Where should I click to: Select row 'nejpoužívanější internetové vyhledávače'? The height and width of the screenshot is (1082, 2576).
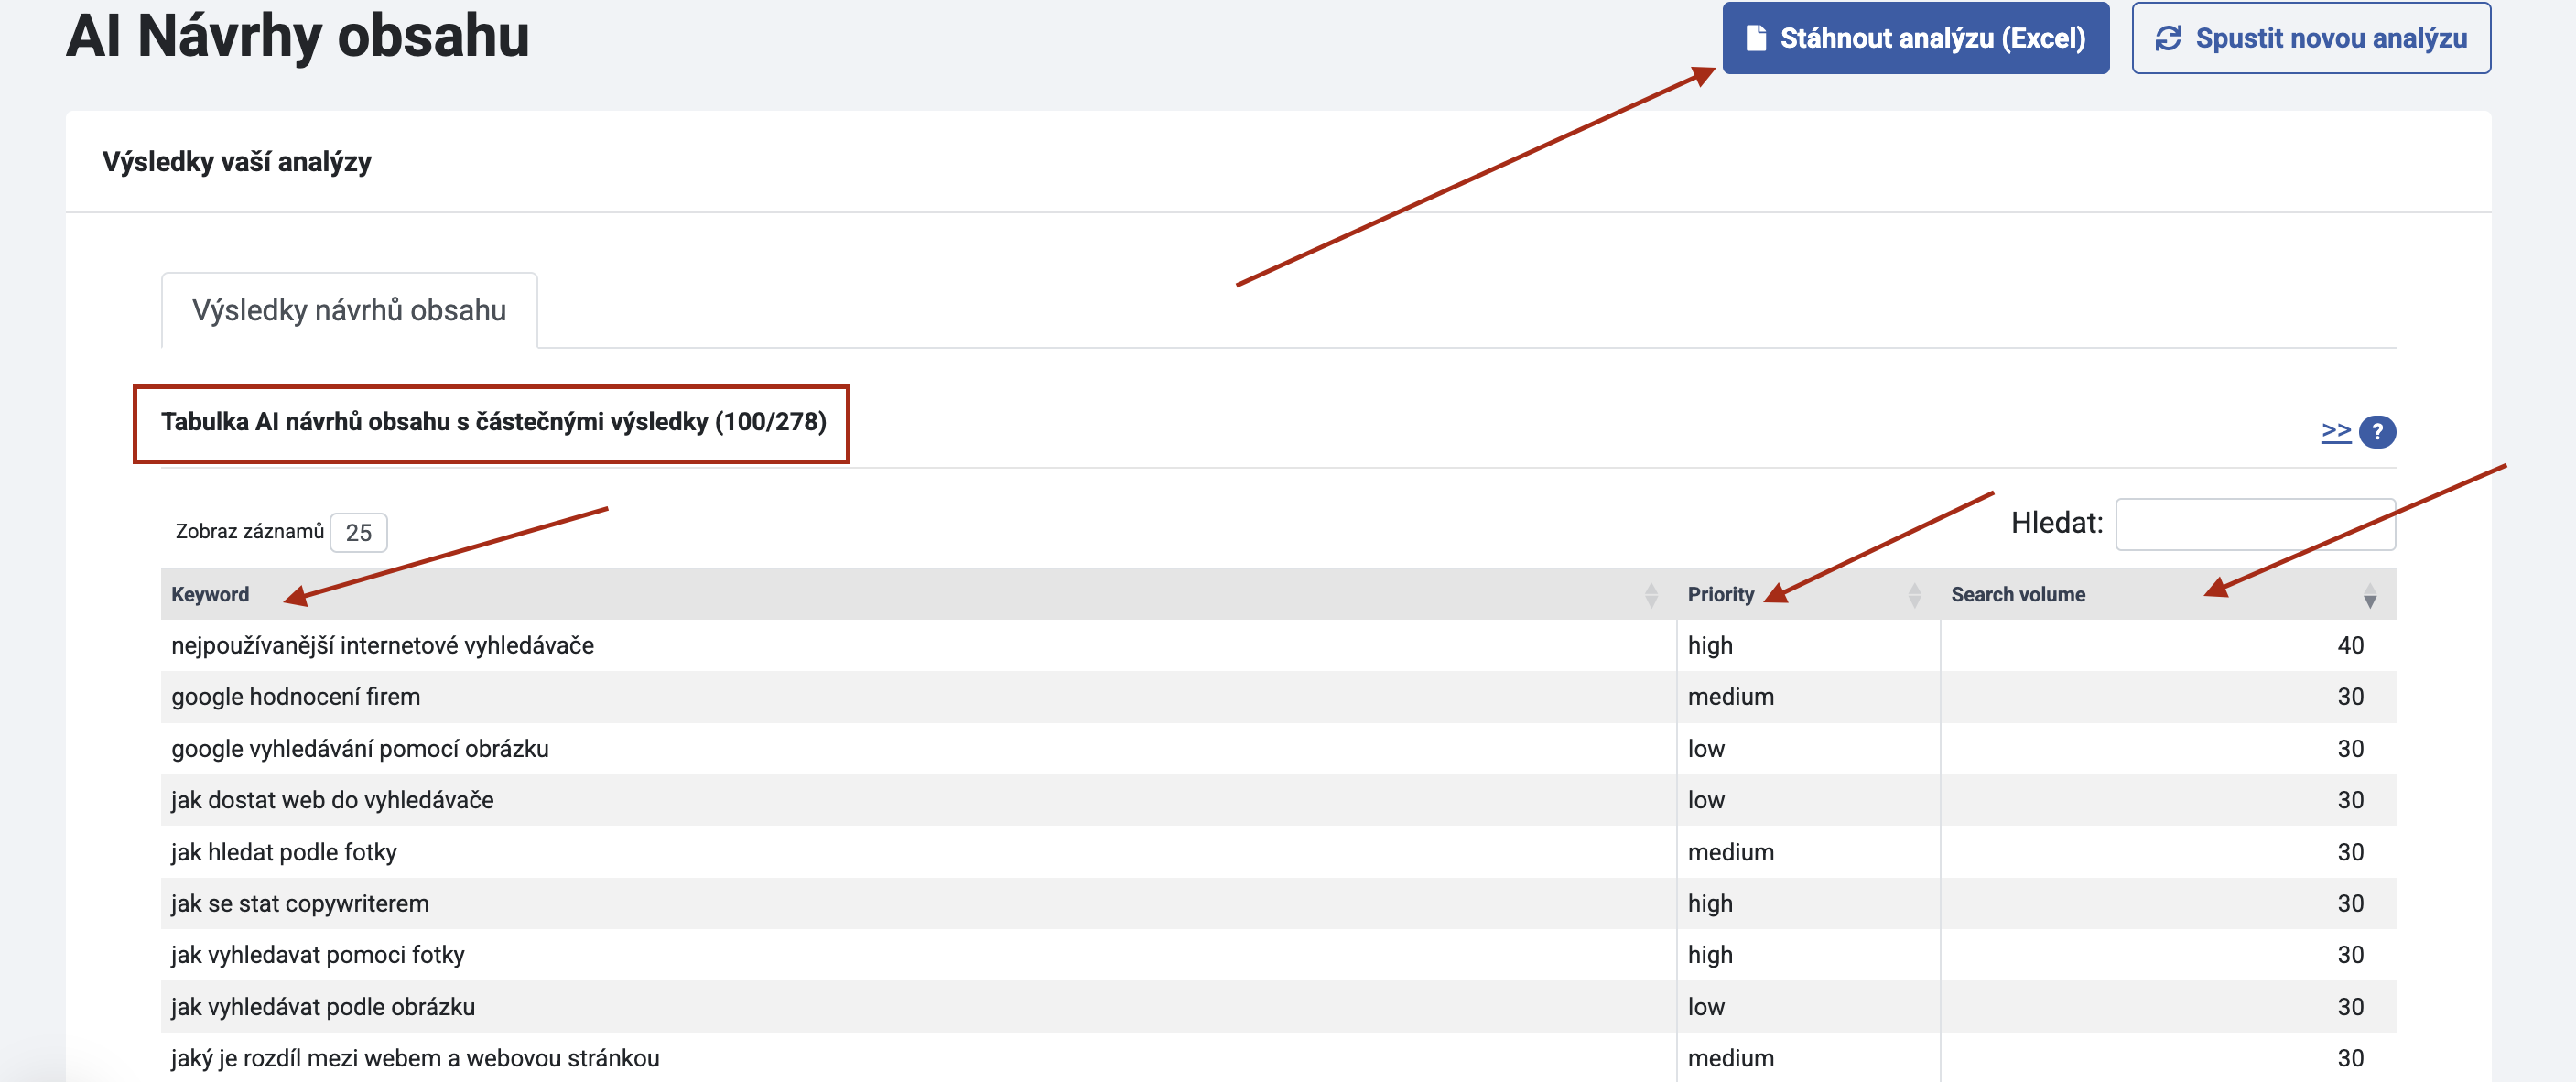(382, 646)
